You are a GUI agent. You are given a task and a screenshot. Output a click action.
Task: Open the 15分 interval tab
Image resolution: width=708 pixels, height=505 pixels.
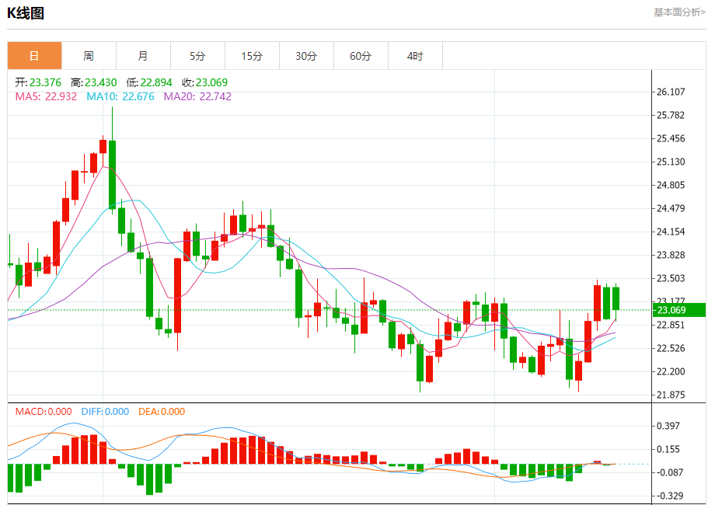(252, 56)
